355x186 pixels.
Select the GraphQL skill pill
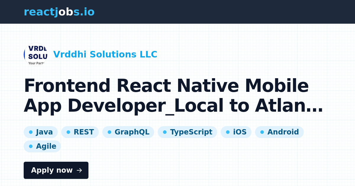(x=128, y=132)
